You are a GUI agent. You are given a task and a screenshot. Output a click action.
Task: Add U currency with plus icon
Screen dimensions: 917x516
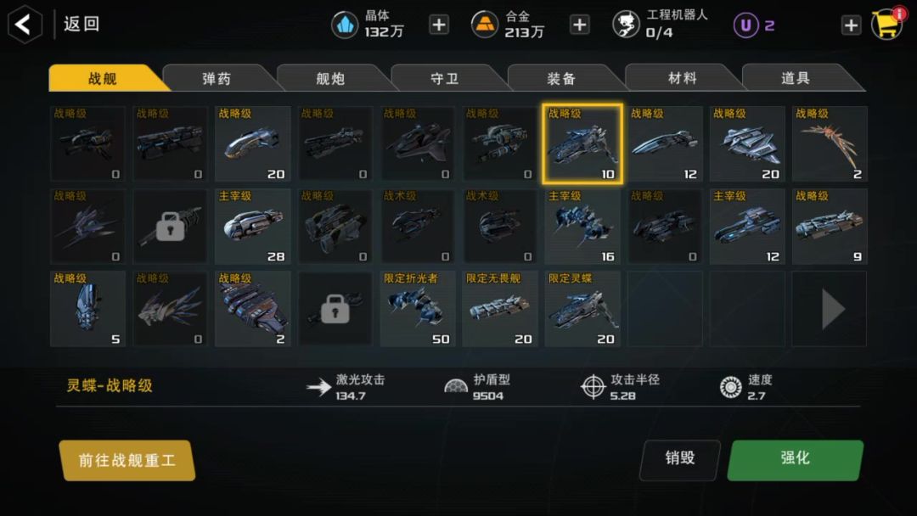click(851, 25)
